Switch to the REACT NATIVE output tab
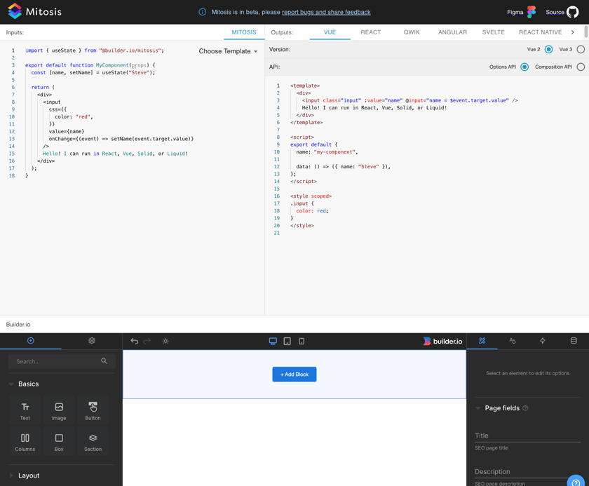 click(x=540, y=32)
